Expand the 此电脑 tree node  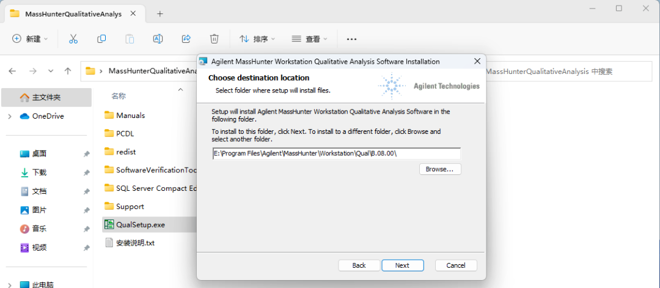click(10, 284)
